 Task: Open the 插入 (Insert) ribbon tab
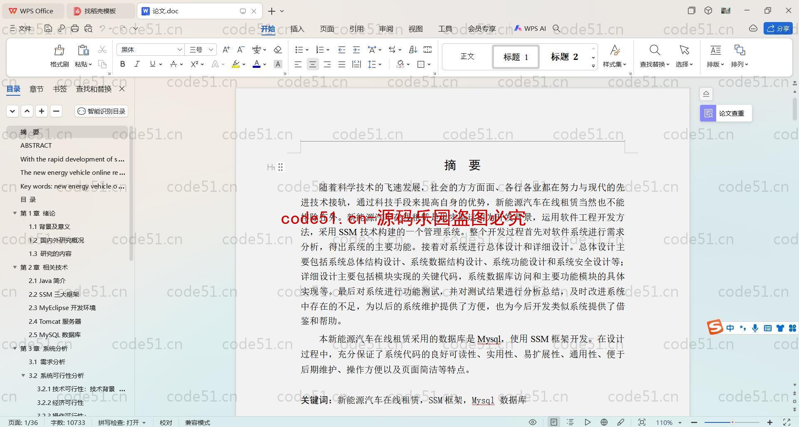297,29
